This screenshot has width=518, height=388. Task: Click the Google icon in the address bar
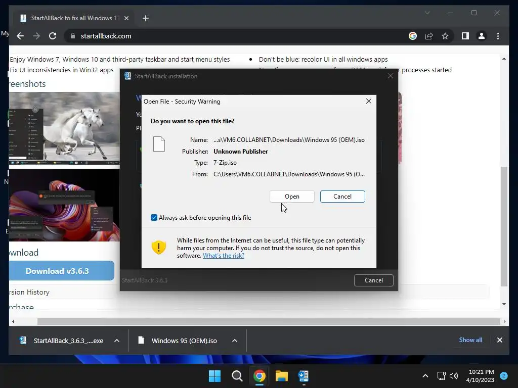click(413, 36)
